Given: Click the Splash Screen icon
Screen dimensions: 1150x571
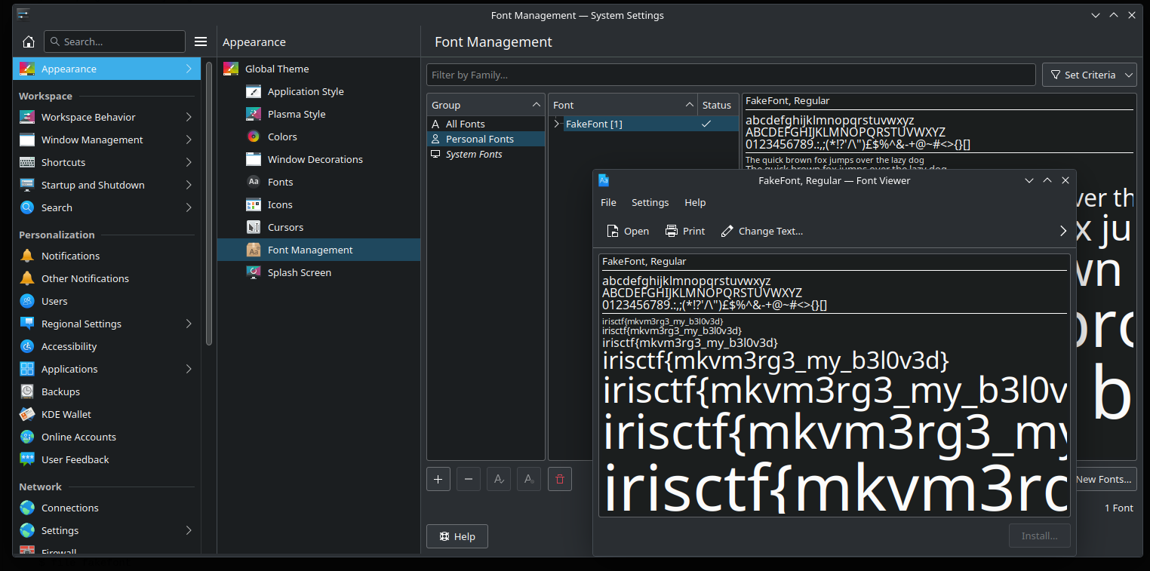Looking at the screenshot, I should tap(254, 272).
